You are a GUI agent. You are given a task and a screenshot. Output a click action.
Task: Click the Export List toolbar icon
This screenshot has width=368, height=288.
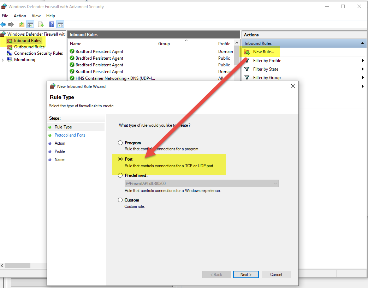coord(41,24)
